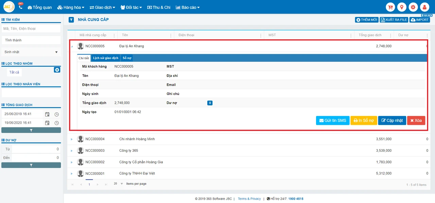Open calendar picker for 19/06/2020 date

pos(47,123)
